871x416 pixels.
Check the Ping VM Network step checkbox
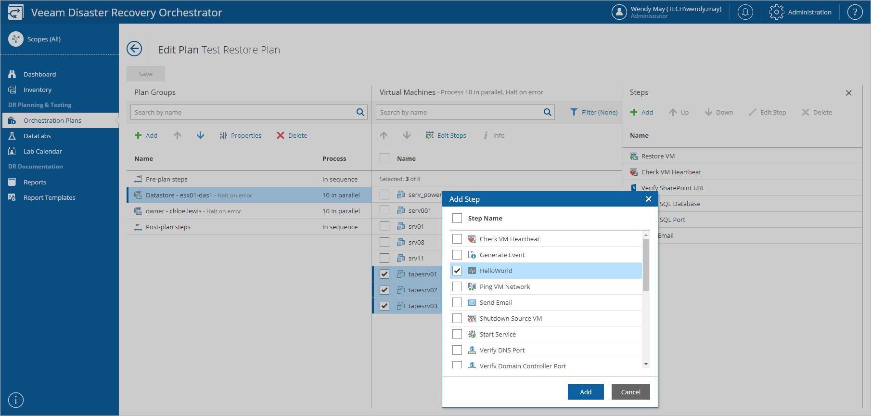(457, 286)
